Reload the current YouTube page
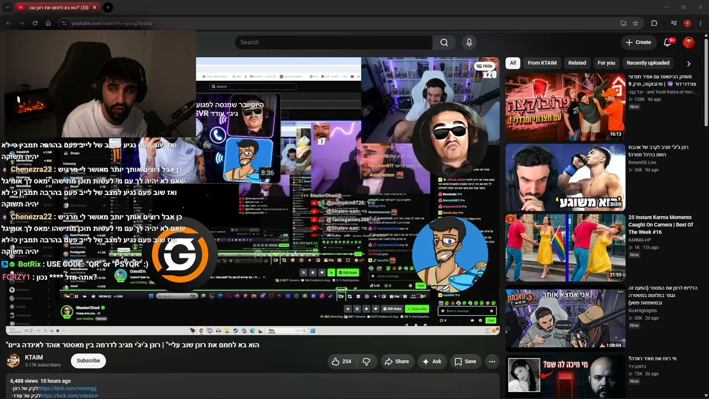The height and width of the screenshot is (399, 709). pyautogui.click(x=35, y=23)
